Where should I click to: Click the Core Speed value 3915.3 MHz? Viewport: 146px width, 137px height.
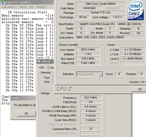click(x=88, y=49)
